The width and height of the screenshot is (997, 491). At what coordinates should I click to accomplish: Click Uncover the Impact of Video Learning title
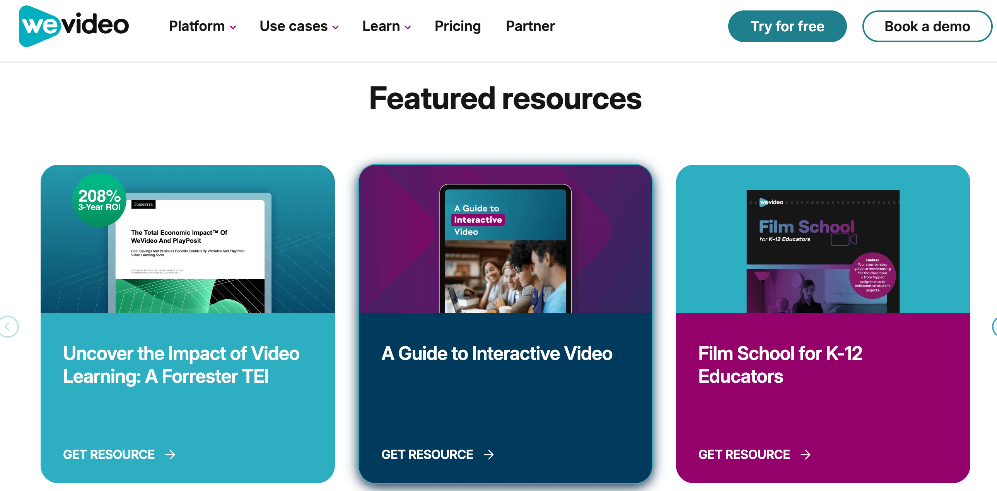pos(181,365)
